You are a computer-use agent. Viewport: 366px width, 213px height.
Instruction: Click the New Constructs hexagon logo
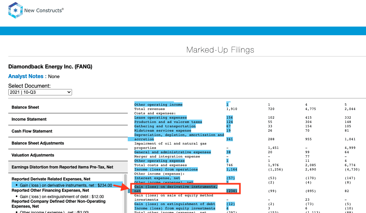[15, 10]
